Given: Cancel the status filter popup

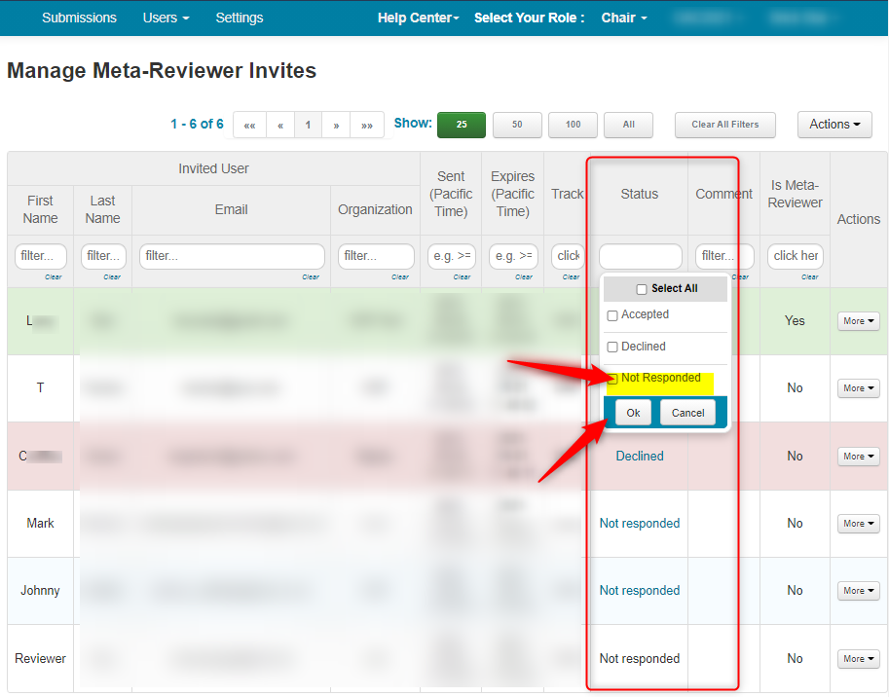Looking at the screenshot, I should coord(687,413).
